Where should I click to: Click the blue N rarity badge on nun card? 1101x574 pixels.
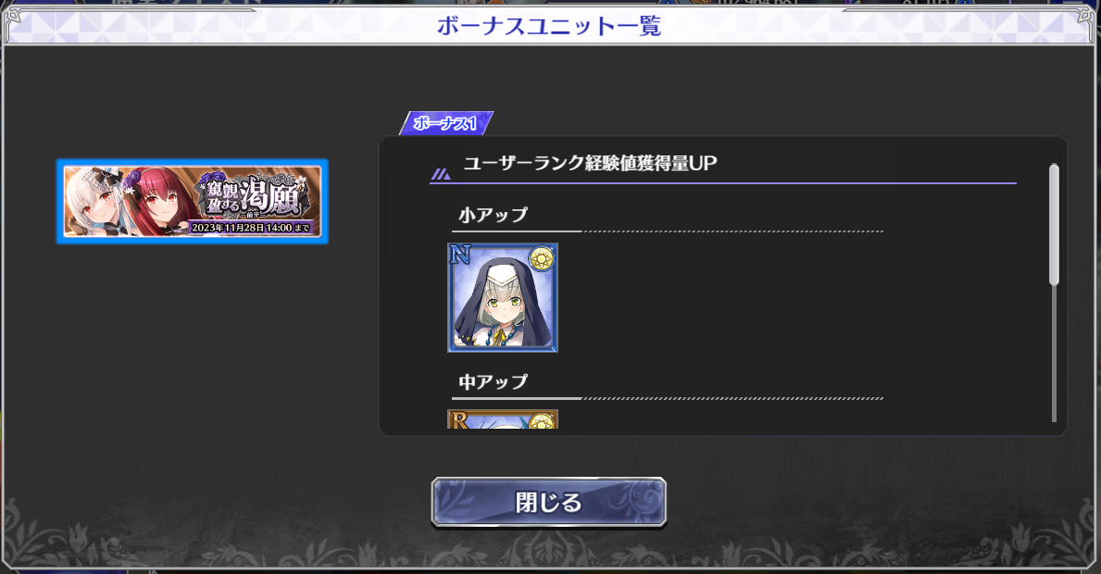(460, 255)
